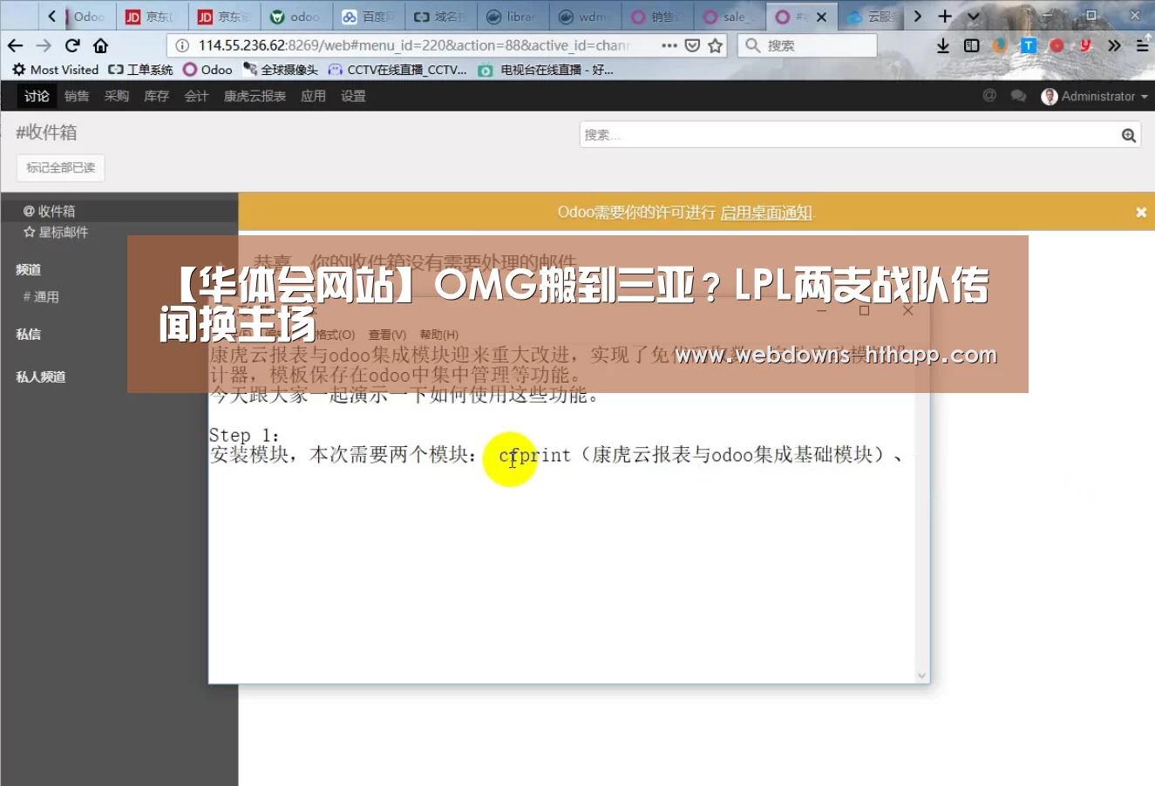
Task: Click the blue T extension icon
Action: point(1029,45)
